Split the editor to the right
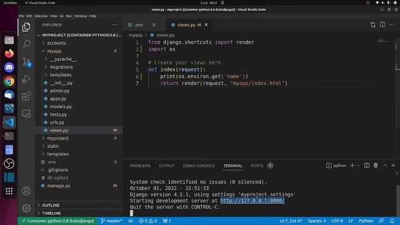Image resolution: width=400 pixels, height=225 pixels. (382, 25)
